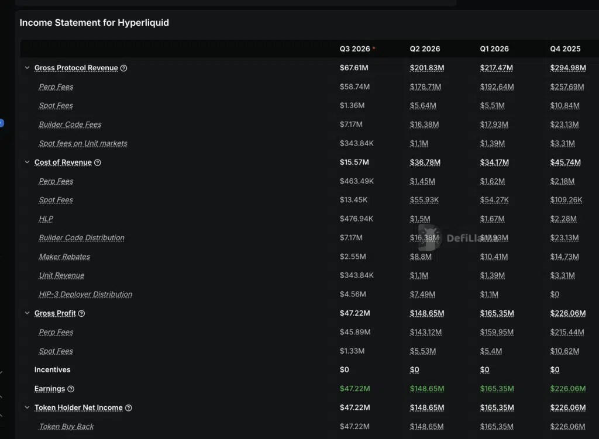The height and width of the screenshot is (439, 599).
Task: Click HIP-3 Deployer Distribution row label
Action: [x=85, y=294]
